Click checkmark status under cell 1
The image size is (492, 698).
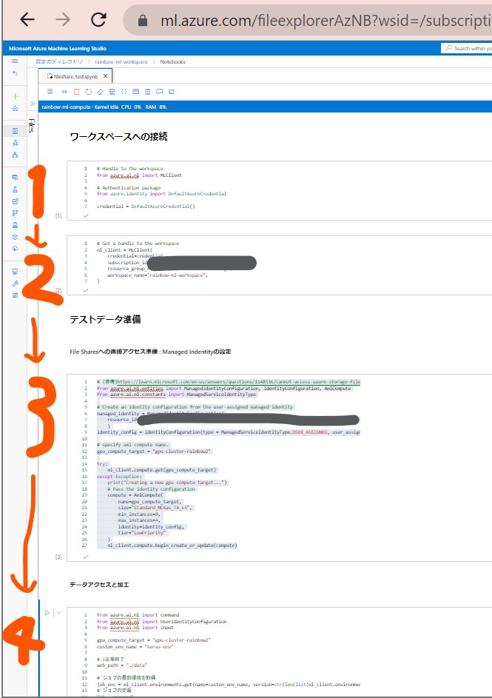[x=86, y=215]
